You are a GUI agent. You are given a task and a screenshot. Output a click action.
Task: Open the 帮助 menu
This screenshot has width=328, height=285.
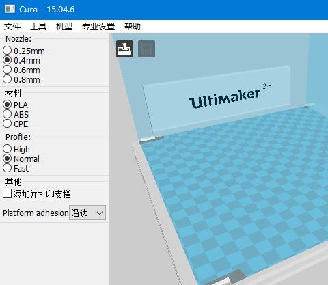(x=133, y=27)
